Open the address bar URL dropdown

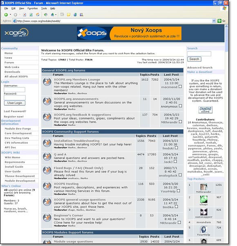(x=214, y=21)
